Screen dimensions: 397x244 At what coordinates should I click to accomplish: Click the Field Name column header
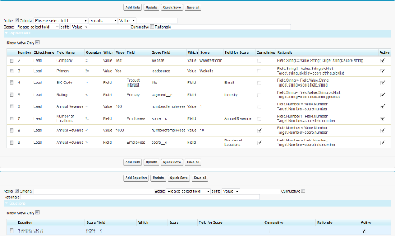[x=66, y=52]
